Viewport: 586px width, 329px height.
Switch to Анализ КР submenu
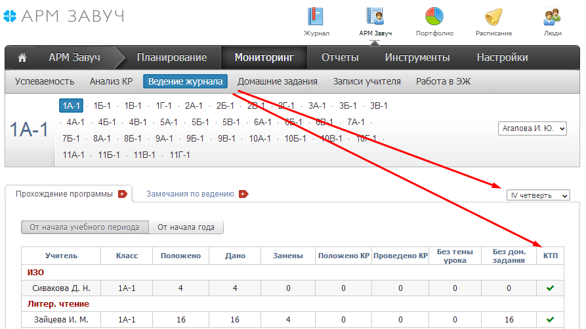tap(111, 81)
